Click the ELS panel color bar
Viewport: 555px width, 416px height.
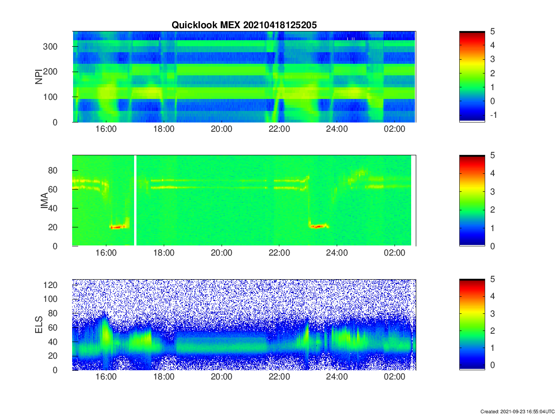(x=472, y=324)
